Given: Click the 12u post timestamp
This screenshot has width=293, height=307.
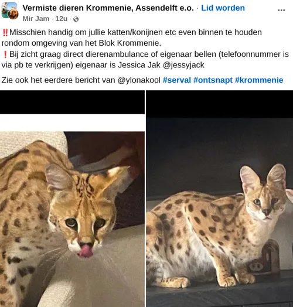Looking at the screenshot, I should 62,19.
